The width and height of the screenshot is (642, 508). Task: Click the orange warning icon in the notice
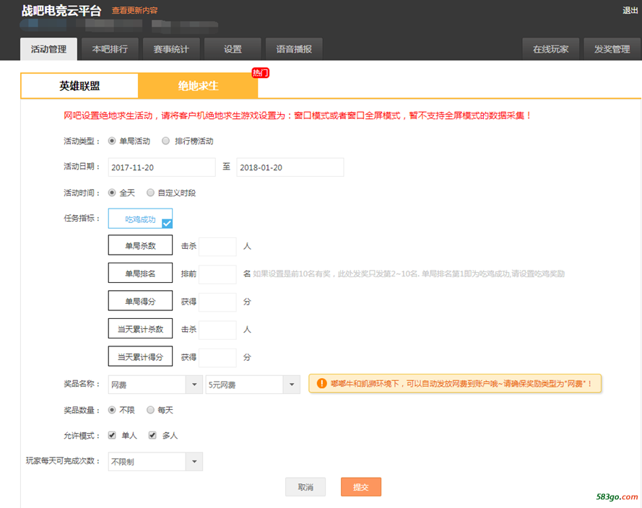point(322,384)
